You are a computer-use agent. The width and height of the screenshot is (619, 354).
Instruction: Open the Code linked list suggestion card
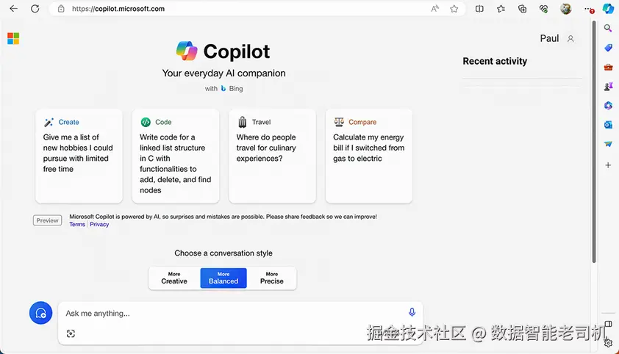pyautogui.click(x=176, y=156)
